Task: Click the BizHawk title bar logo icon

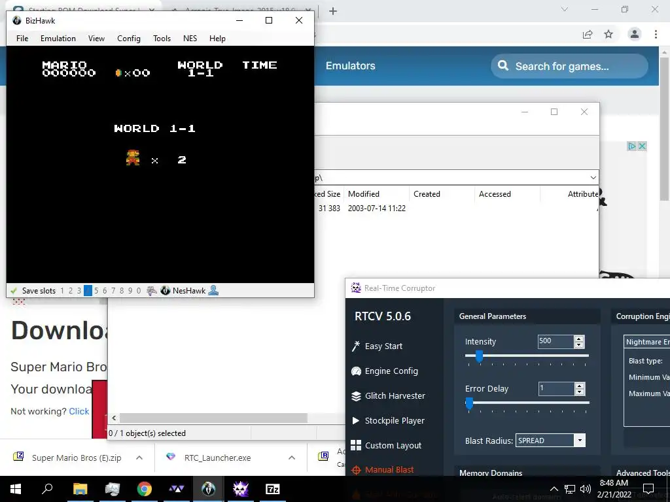Action: click(16, 20)
